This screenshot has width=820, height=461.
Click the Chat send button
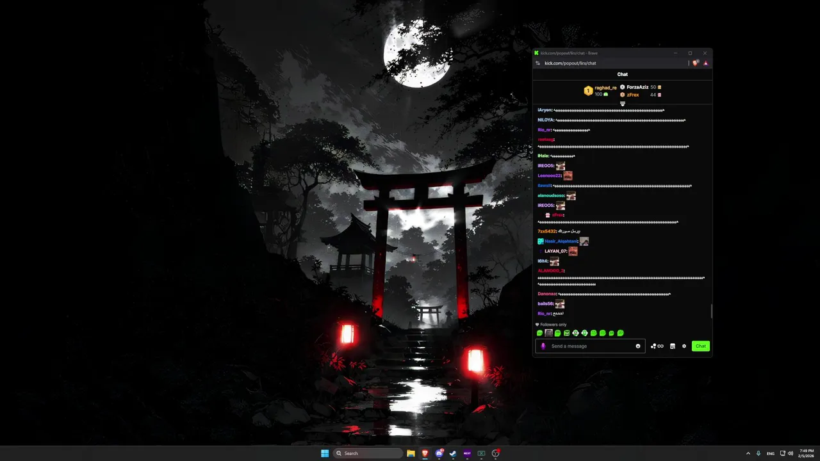701,346
